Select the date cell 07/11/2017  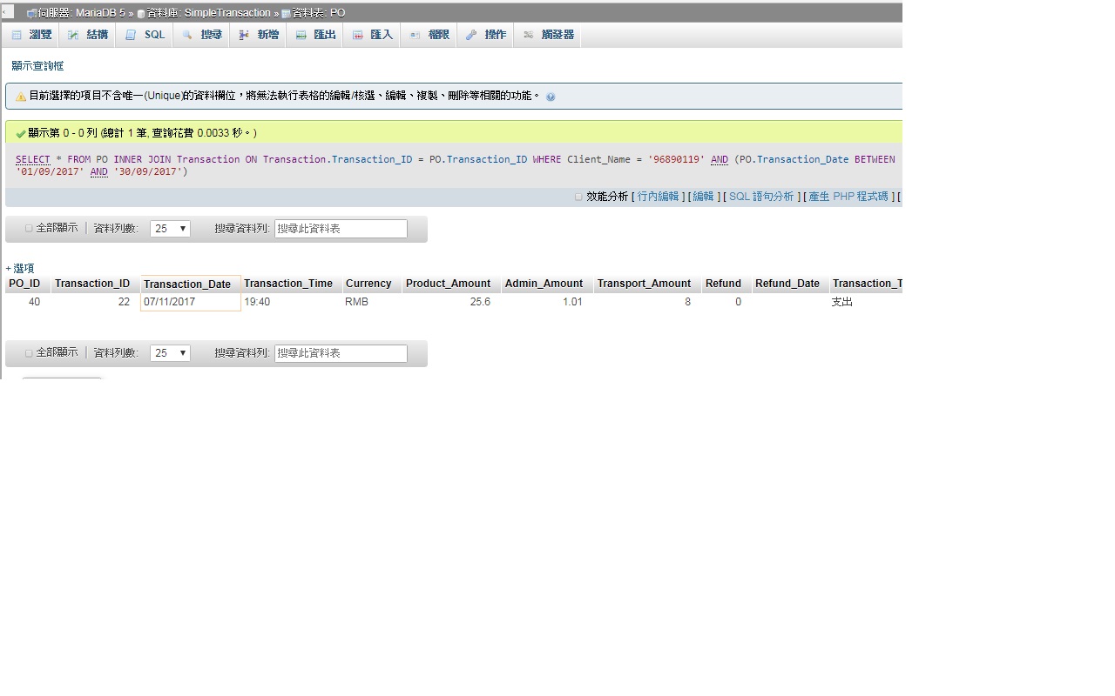tap(190, 302)
